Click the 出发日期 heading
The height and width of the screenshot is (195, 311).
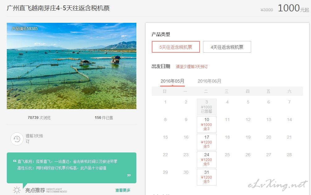click(161, 66)
